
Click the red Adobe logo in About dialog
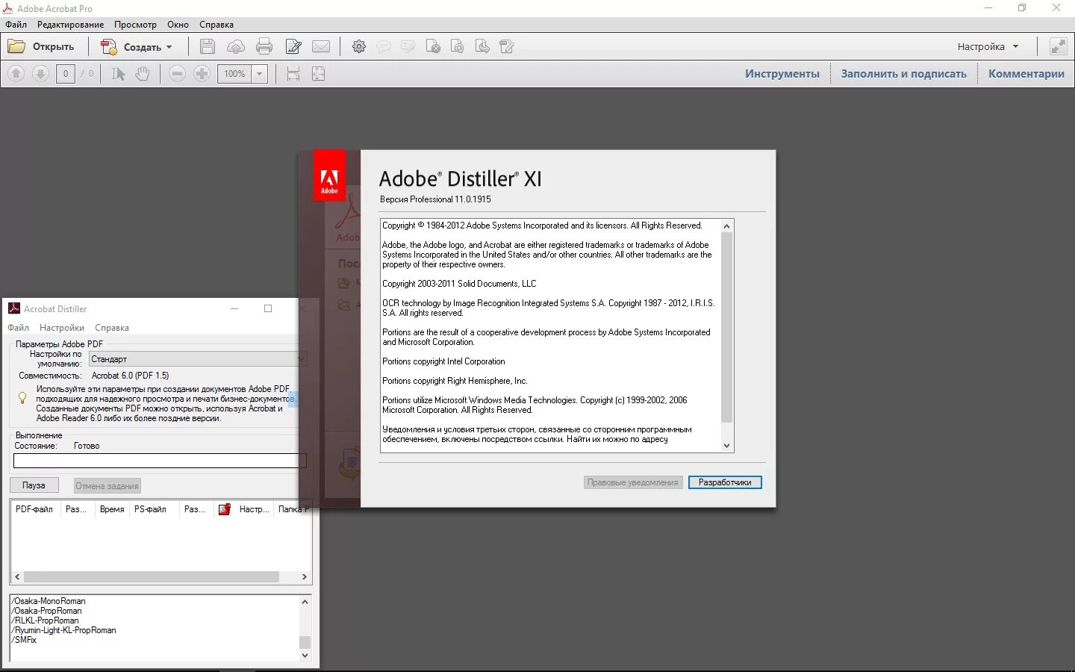pyautogui.click(x=329, y=175)
